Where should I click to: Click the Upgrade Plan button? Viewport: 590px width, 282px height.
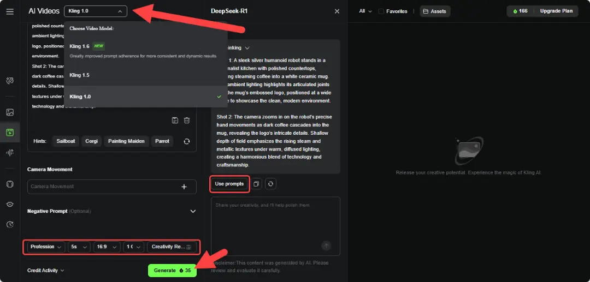556,11
